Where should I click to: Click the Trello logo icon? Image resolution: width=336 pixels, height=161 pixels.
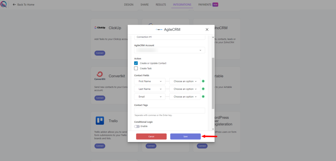(100, 121)
